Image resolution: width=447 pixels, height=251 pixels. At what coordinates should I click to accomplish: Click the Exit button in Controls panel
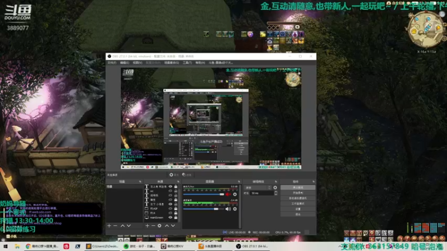point(298,214)
